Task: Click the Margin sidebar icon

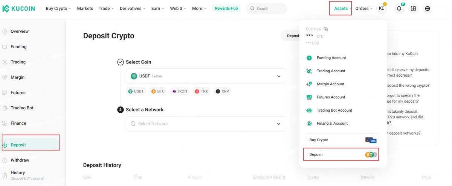Action: pyautogui.click(x=5, y=77)
